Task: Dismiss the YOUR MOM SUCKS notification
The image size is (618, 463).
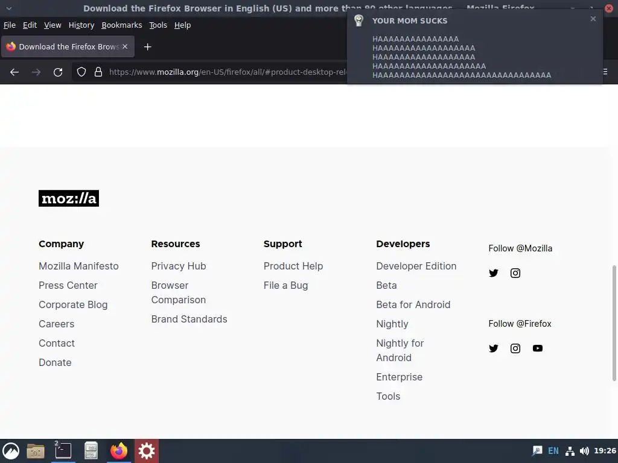Action: [x=593, y=19]
